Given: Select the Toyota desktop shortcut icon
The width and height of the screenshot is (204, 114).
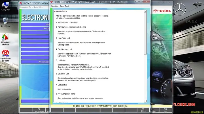Looking at the screenshot, I should click(x=5, y=55).
